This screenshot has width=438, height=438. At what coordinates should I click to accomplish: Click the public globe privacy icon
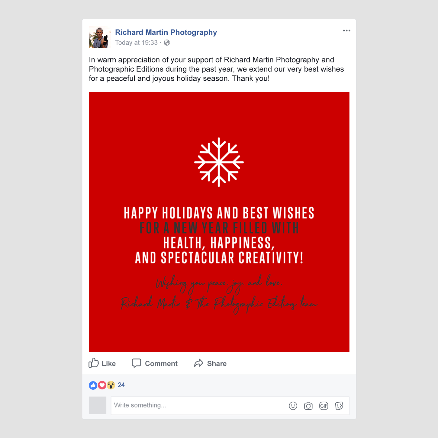pyautogui.click(x=167, y=43)
